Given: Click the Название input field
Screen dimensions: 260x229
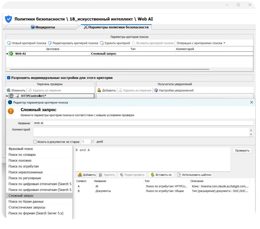Looking at the screenshot, I should coord(143,123).
